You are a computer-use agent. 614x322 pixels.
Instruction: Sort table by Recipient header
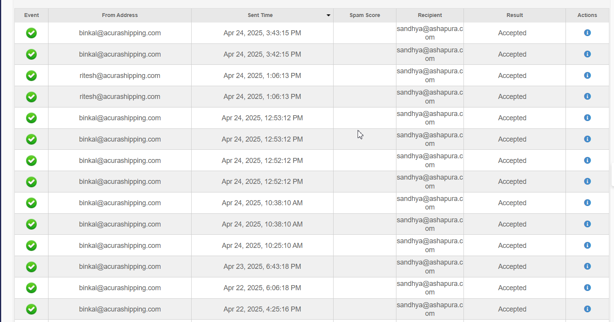pos(430,16)
